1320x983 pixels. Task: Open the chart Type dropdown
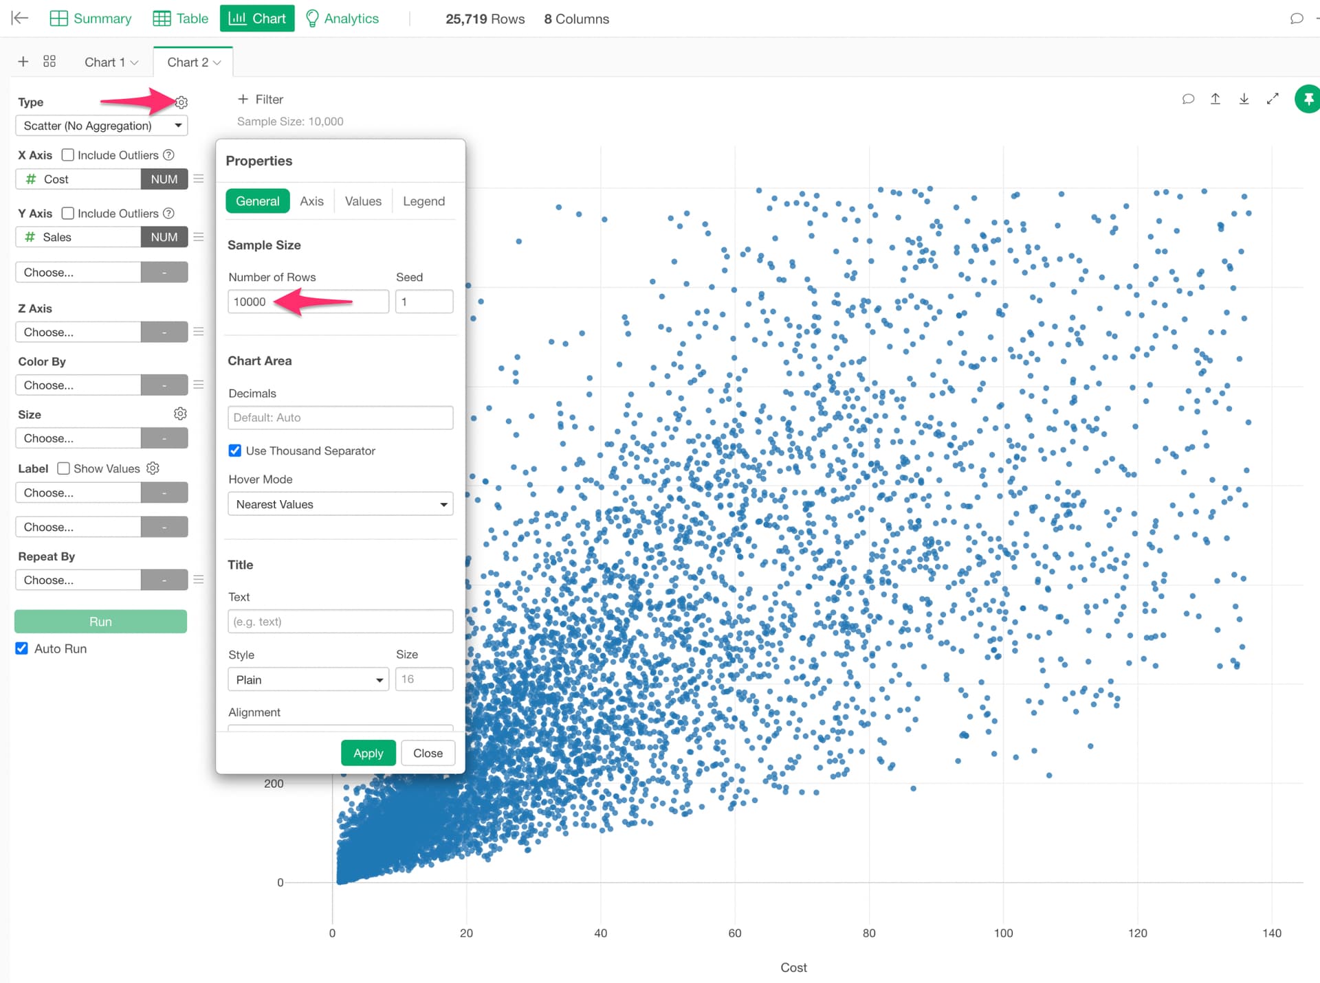pos(101,126)
